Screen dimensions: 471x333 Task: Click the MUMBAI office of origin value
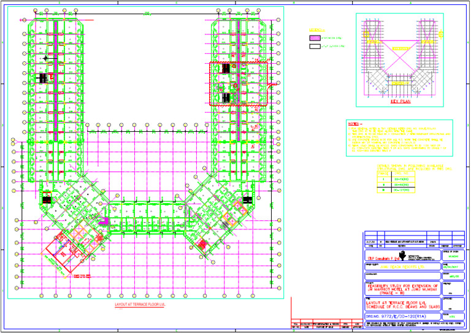(453, 257)
